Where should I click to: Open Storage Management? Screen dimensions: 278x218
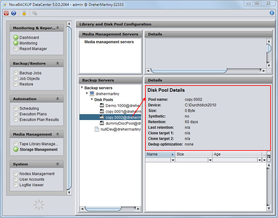pos(39,150)
